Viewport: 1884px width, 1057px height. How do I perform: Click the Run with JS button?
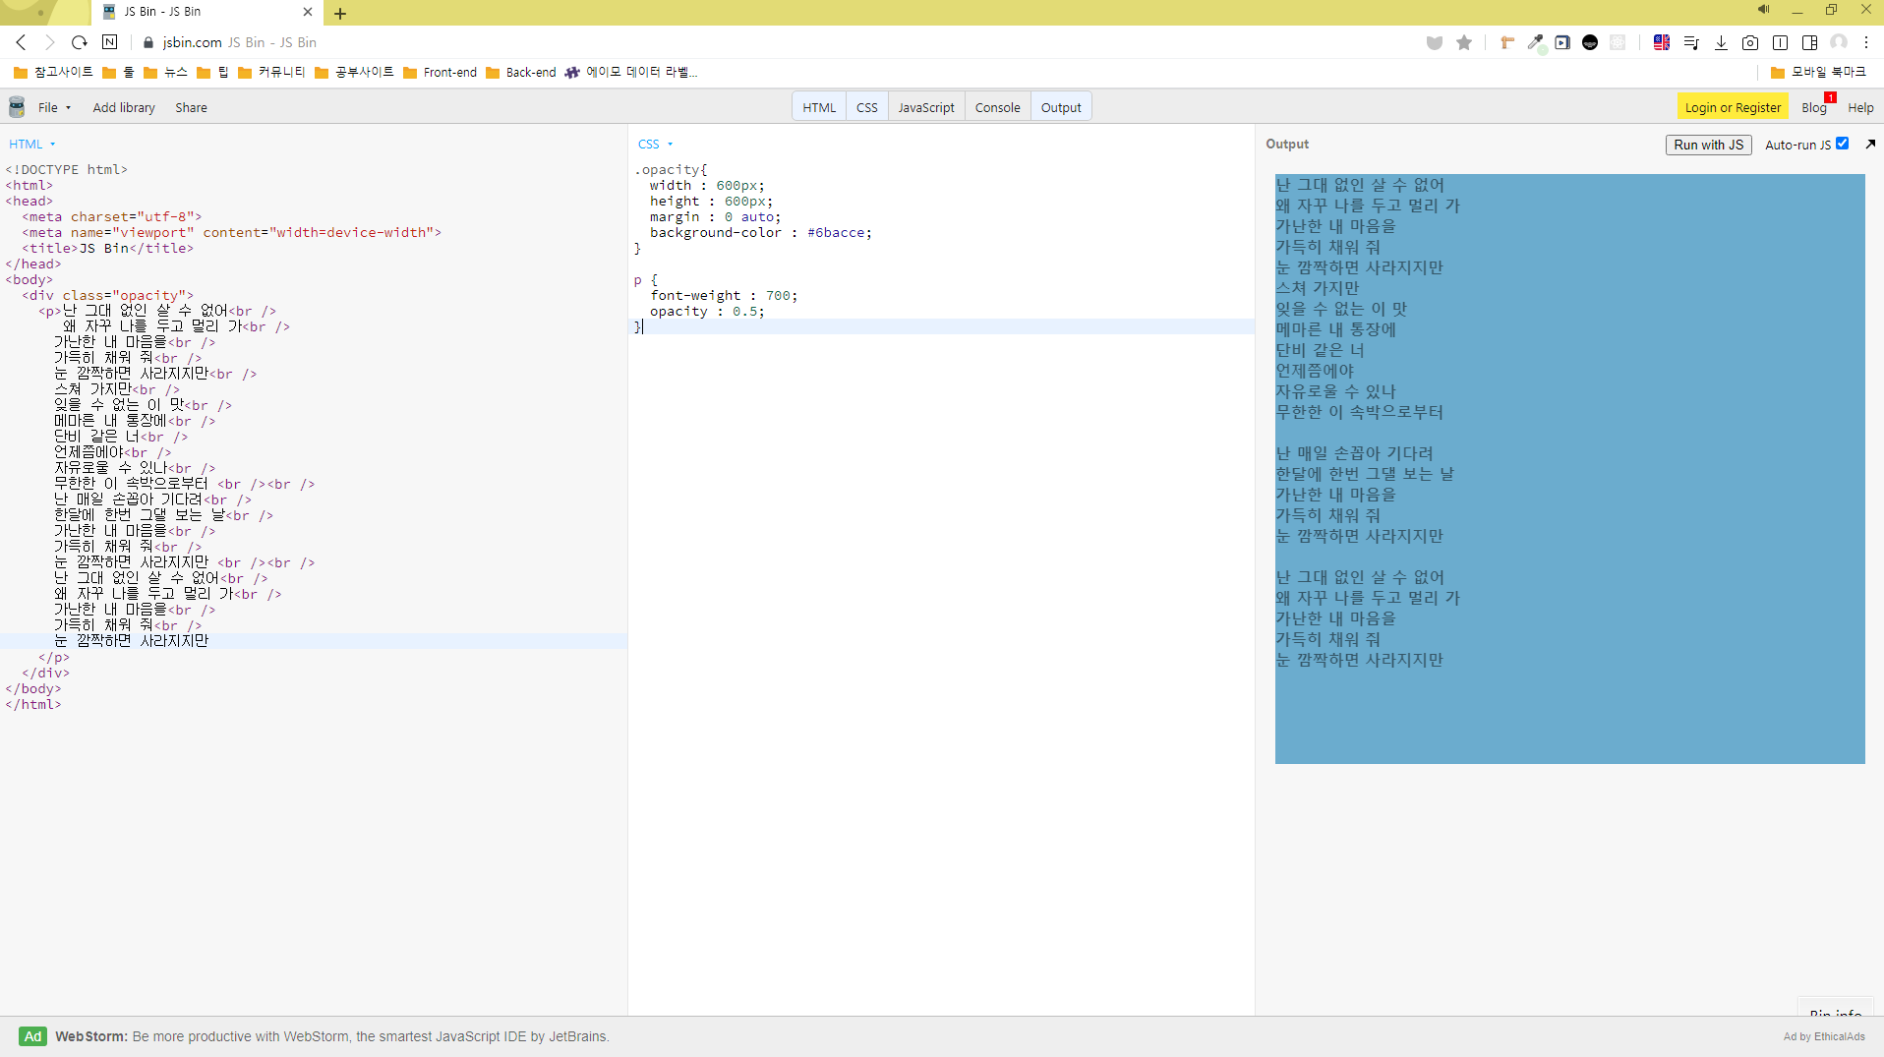tap(1708, 145)
